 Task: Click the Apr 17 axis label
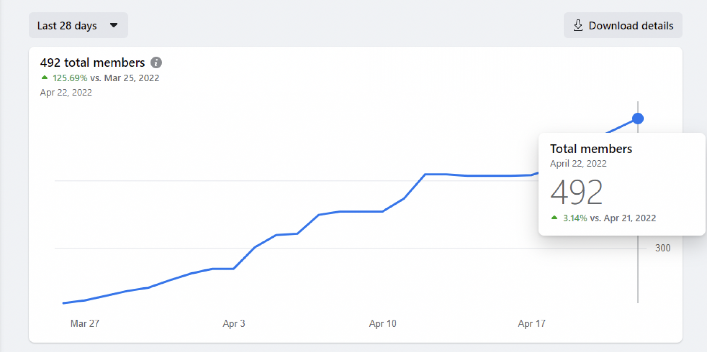coord(531,323)
